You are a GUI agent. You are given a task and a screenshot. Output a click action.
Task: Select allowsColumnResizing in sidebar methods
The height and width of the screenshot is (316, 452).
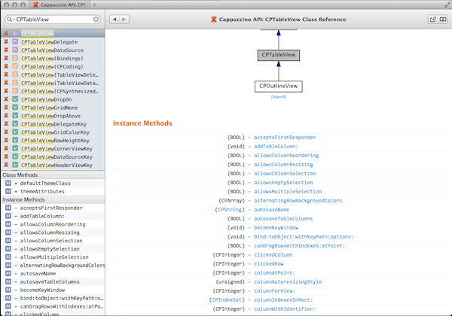click(50, 232)
